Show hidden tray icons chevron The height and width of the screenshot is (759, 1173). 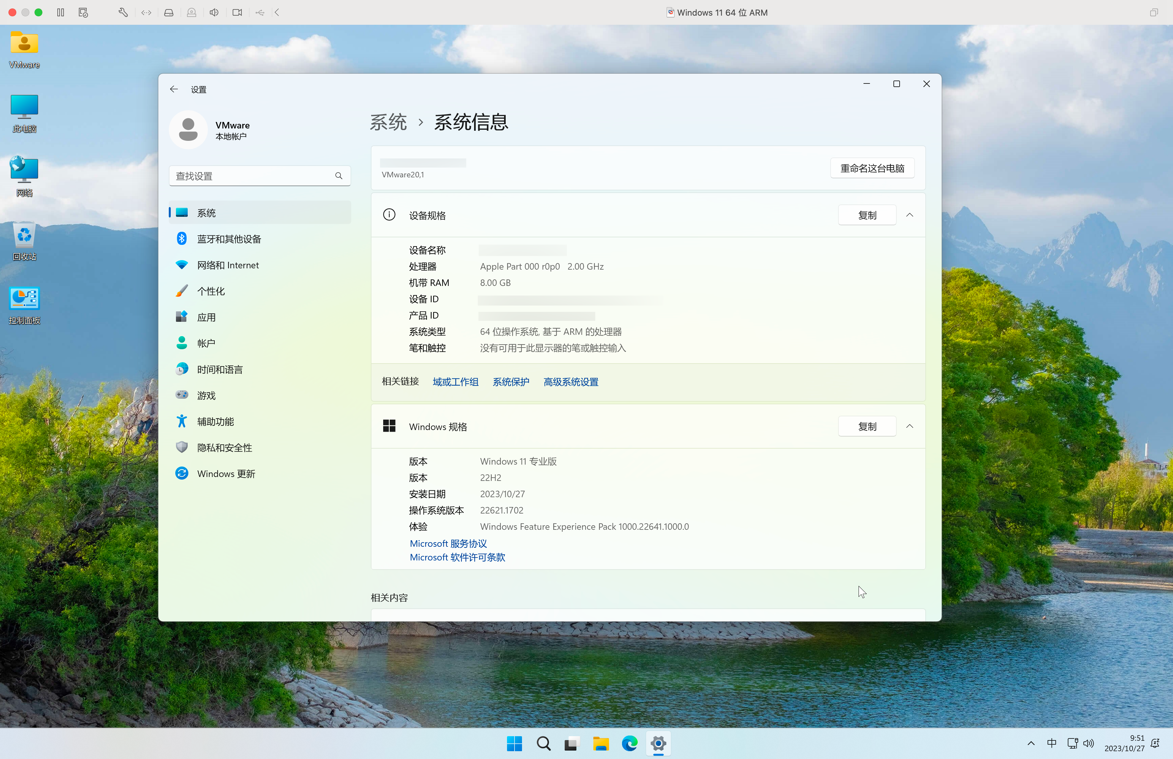point(1031,743)
